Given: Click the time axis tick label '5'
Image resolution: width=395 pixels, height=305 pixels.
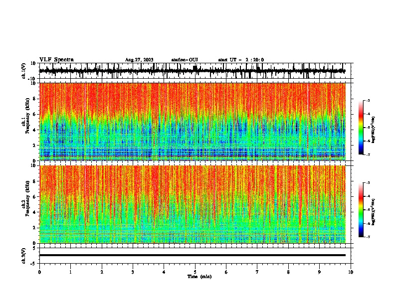Looking at the screenshot, I should [195, 272].
